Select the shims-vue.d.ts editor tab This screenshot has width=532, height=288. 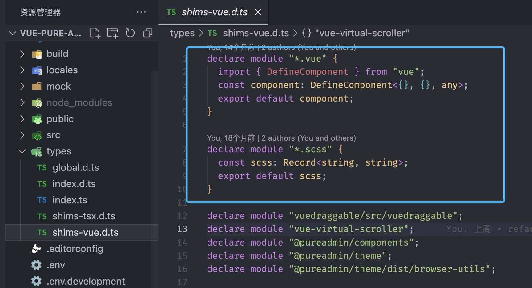(214, 12)
